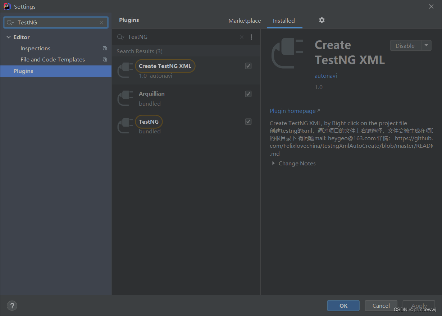Viewport: 442px width, 316px height.
Task: Select File and Code Templates item
Action: (53, 60)
